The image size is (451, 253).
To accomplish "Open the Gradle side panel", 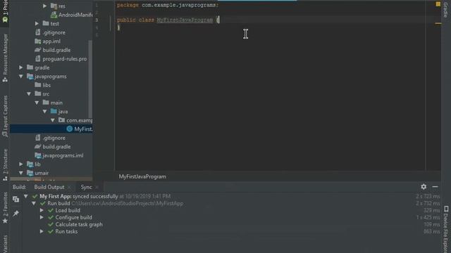I will click(x=445, y=9).
